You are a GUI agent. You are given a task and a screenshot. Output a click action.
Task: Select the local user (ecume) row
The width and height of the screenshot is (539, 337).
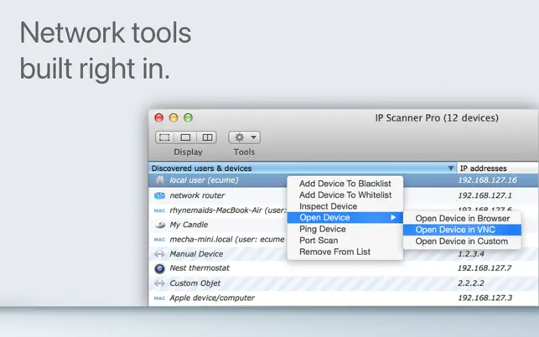(344, 180)
